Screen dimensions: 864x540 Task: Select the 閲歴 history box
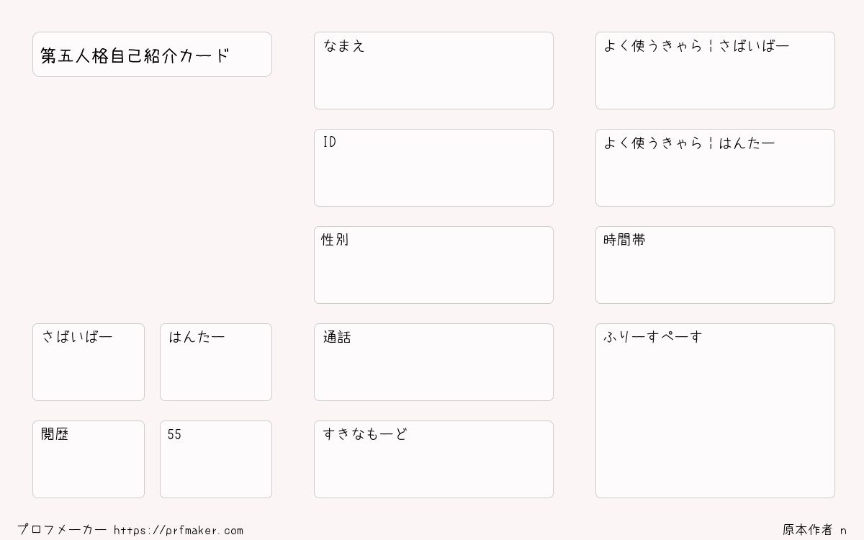click(x=89, y=459)
